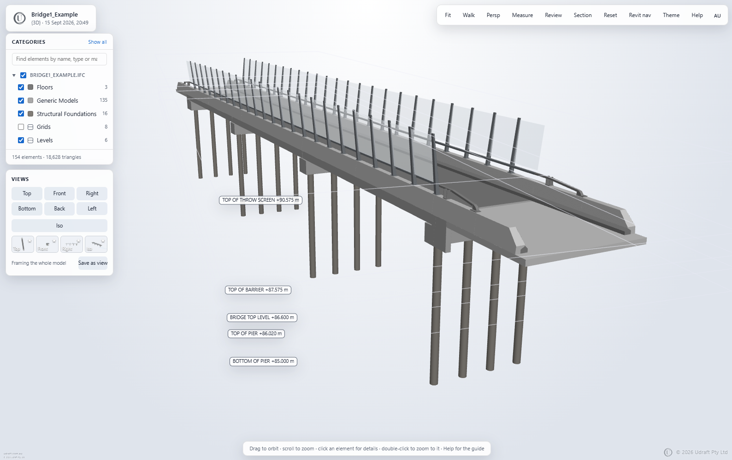Screen dimensions: 732x460
Task: Click the Show all link
Action: [x=97, y=42]
